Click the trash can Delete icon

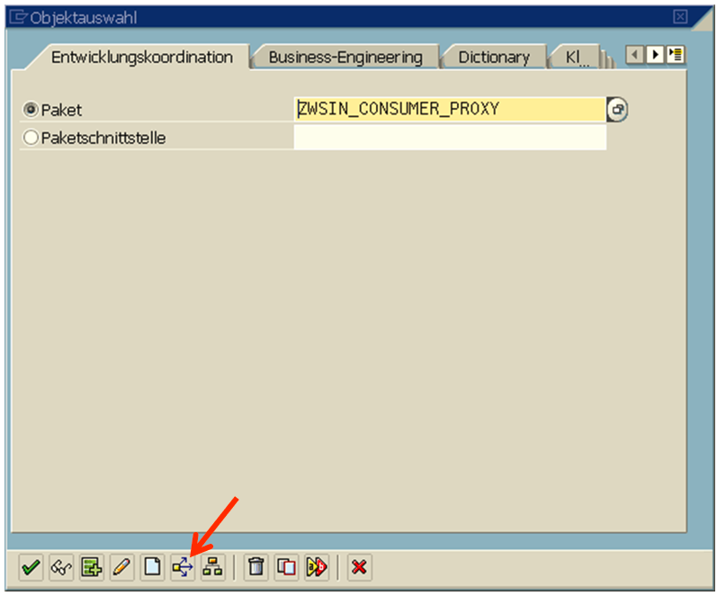256,567
